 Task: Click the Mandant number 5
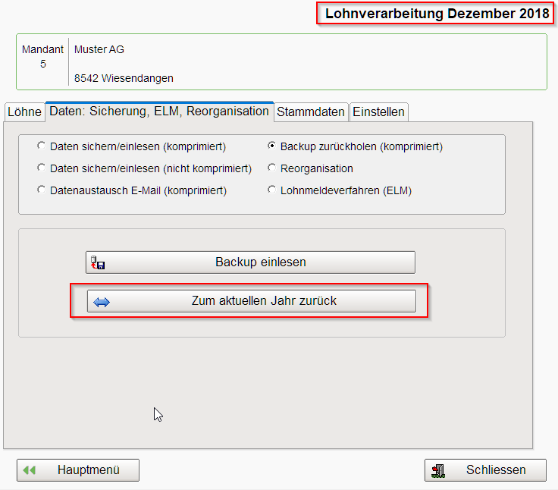tap(43, 64)
